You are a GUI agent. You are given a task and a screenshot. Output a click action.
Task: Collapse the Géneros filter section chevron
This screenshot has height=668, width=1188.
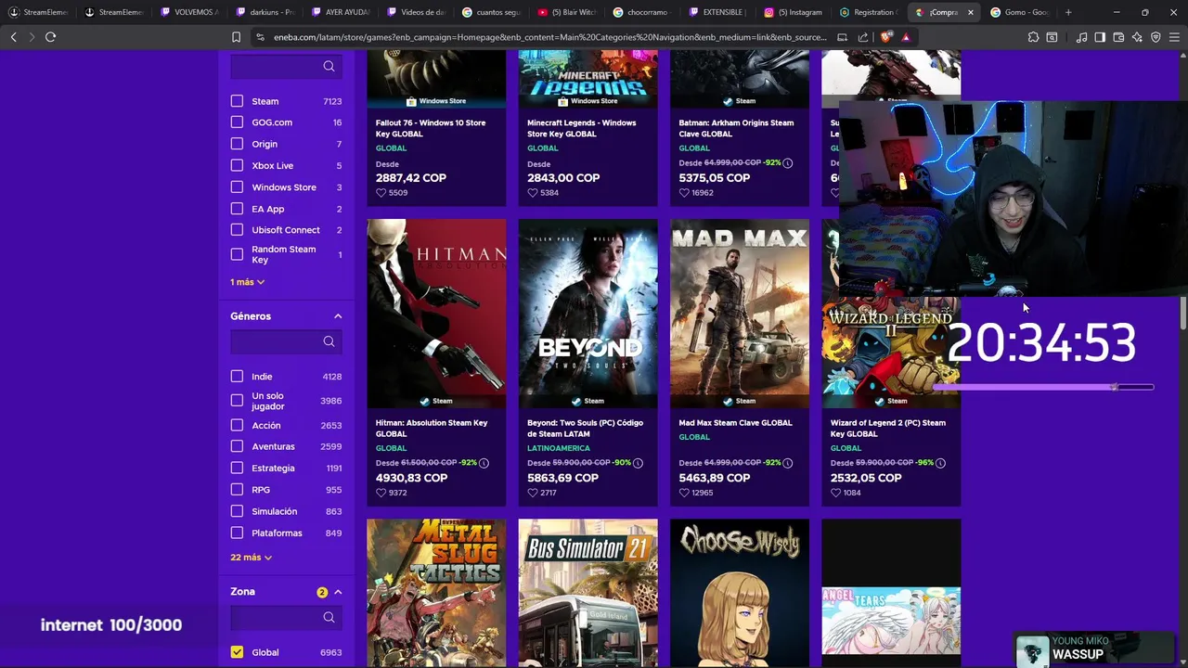[x=338, y=316]
